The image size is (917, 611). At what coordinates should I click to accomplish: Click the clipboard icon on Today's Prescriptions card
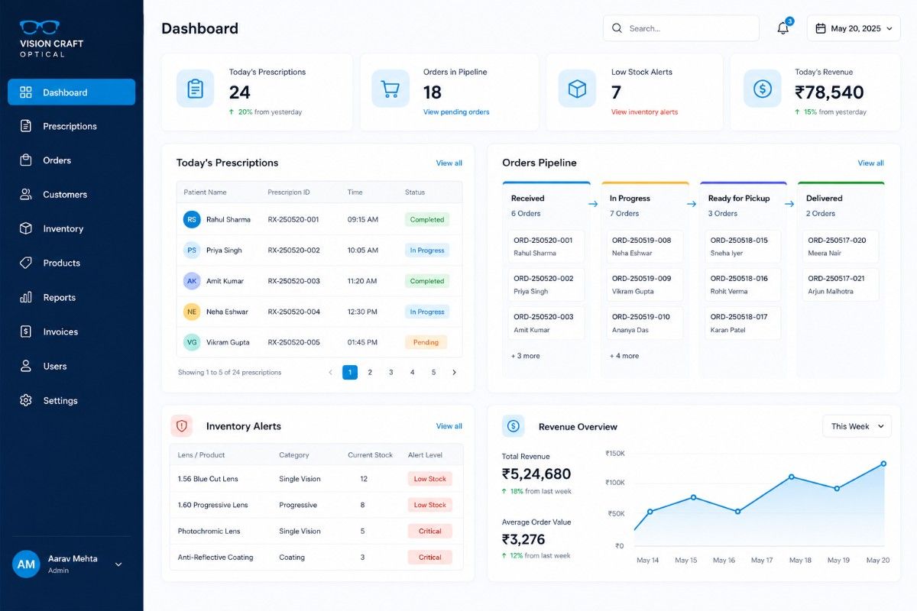click(x=196, y=89)
